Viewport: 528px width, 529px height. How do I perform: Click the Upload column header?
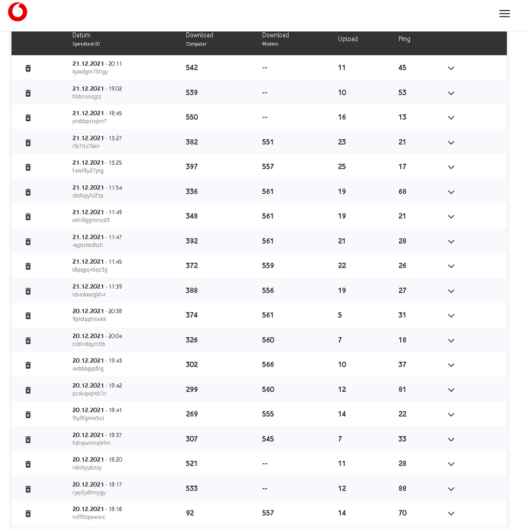(x=348, y=39)
